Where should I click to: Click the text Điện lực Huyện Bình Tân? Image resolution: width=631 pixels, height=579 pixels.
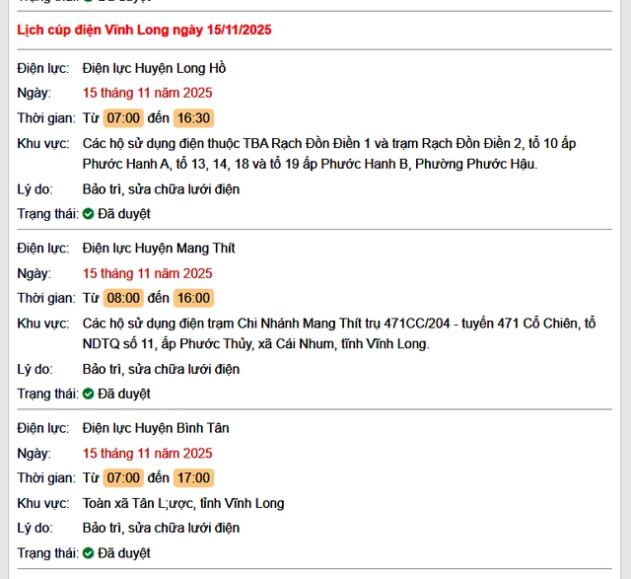tap(156, 428)
